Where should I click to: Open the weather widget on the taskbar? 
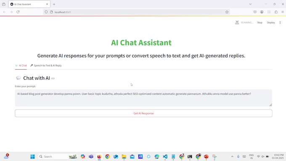(x=6, y=156)
